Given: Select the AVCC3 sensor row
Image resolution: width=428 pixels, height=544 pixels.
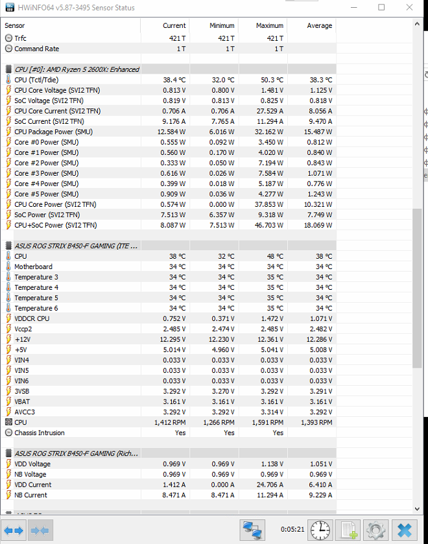Looking at the screenshot, I should coord(169,412).
